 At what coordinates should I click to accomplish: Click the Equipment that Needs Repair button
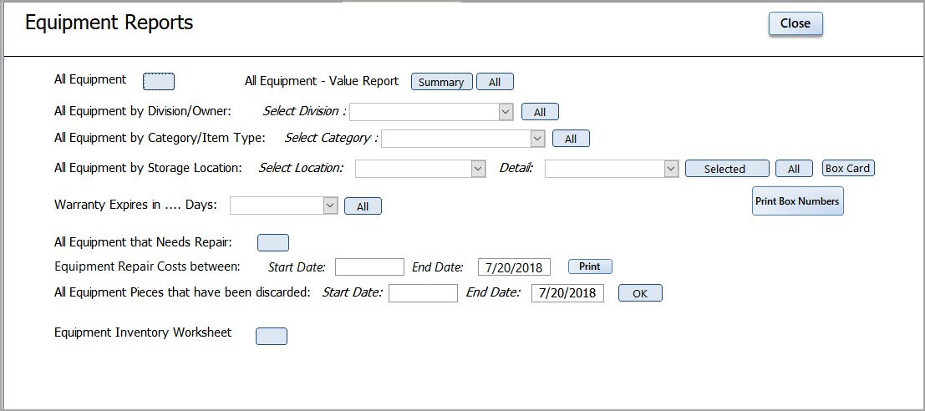[273, 242]
